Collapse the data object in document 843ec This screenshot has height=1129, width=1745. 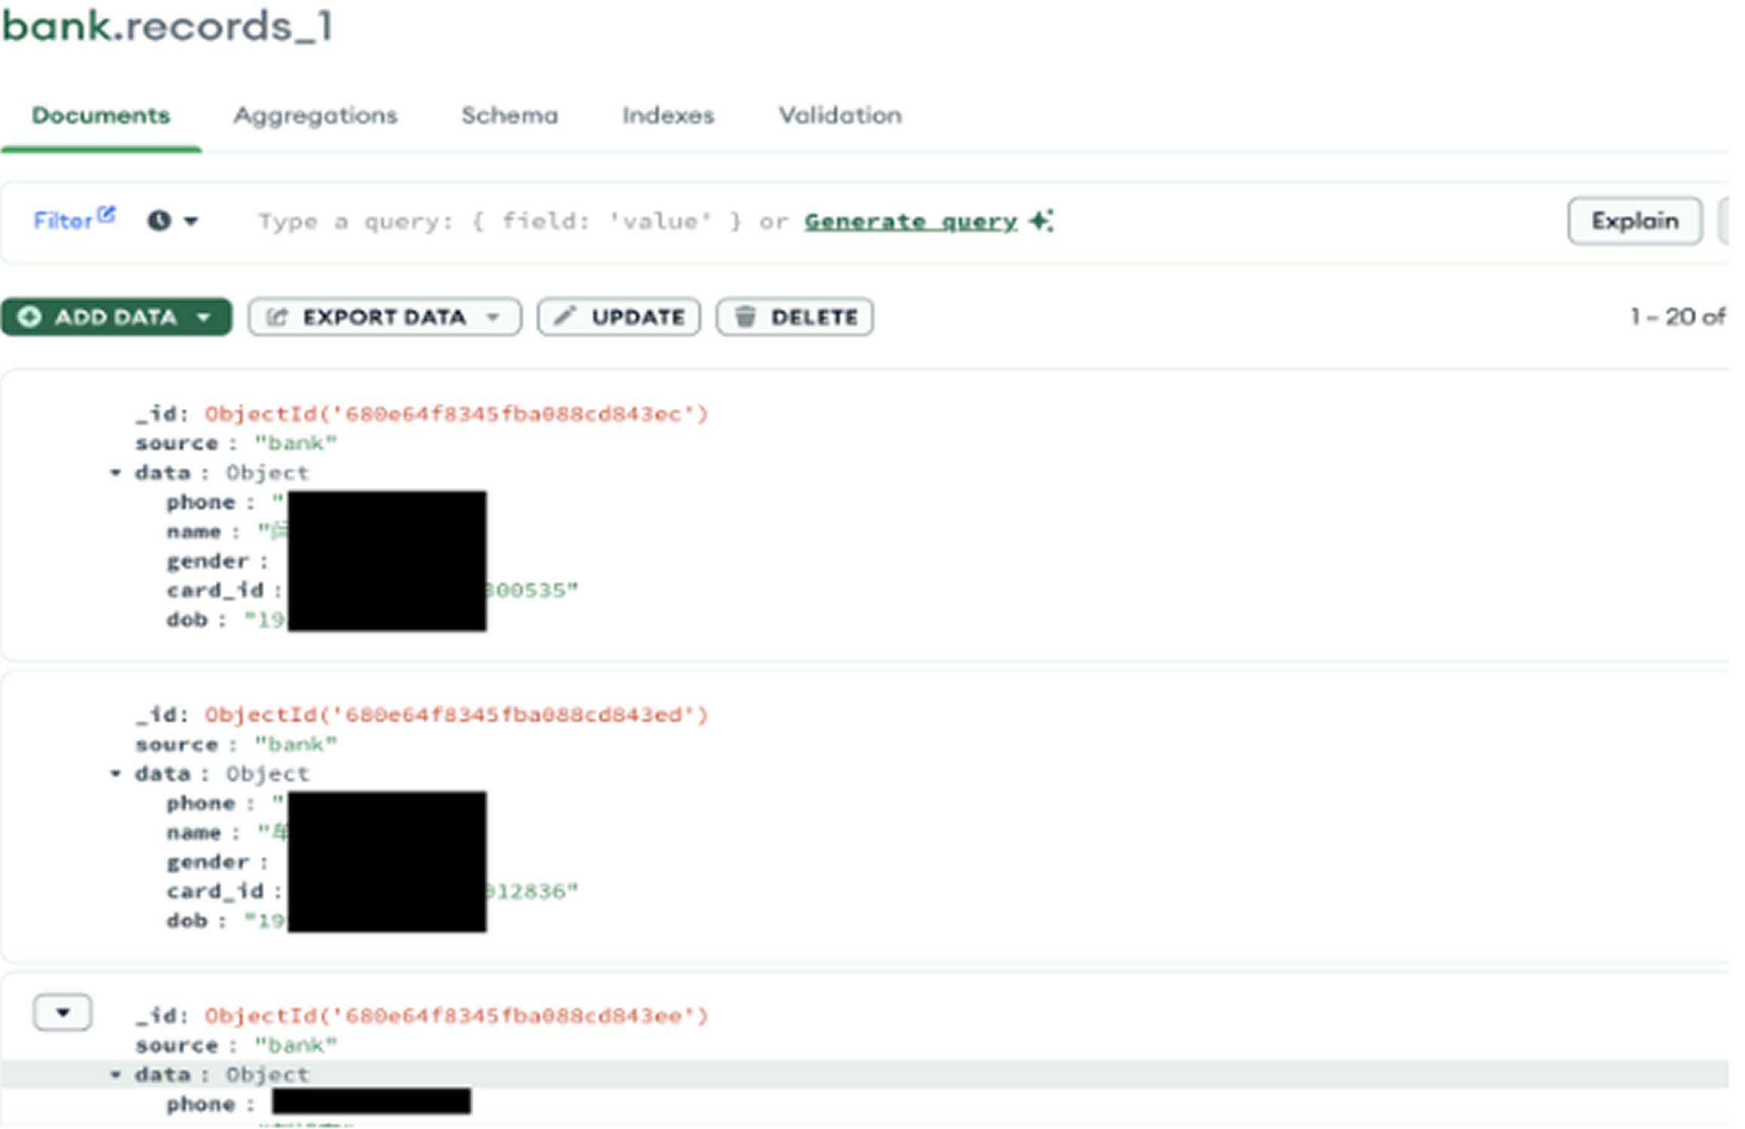115,473
